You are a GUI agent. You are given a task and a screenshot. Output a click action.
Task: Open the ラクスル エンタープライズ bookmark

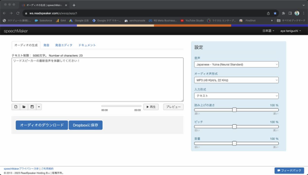pos(221,20)
